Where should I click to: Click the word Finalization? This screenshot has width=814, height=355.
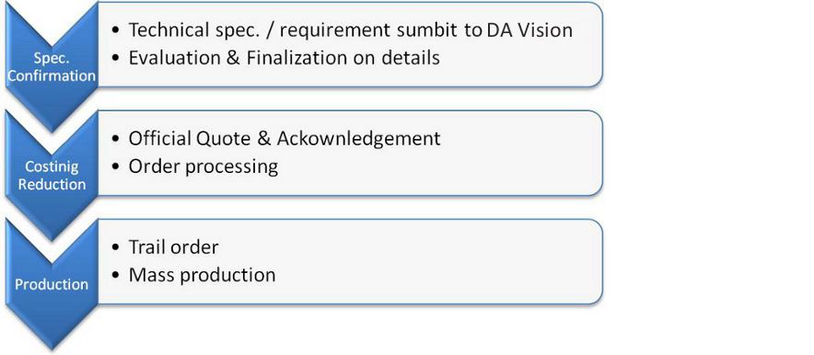pos(297,58)
